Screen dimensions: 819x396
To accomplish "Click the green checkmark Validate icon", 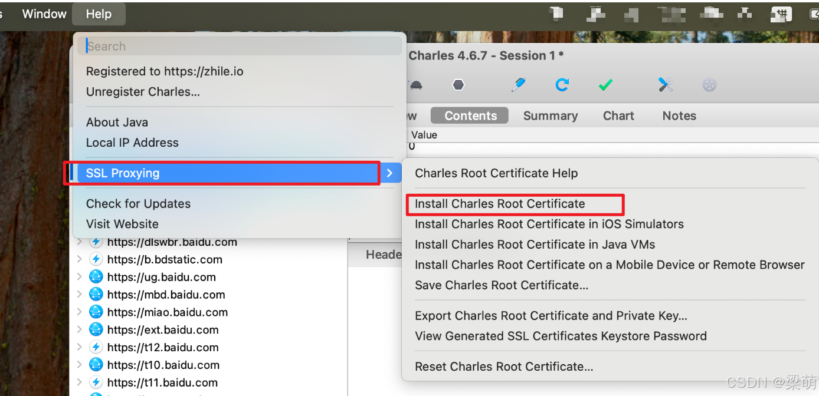I will pyautogui.click(x=605, y=85).
